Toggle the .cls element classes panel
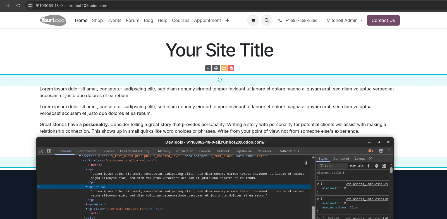This screenshot has height=219, width=447. pyautogui.click(x=361, y=166)
